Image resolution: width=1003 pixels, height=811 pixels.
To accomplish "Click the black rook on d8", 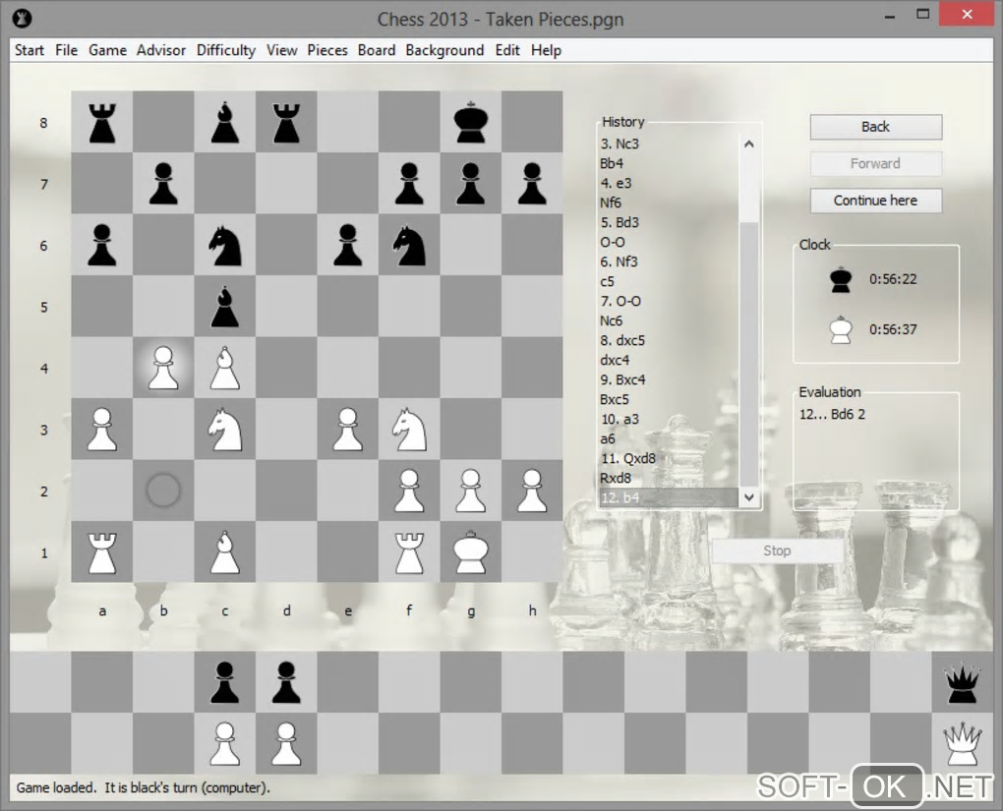I will point(286,123).
